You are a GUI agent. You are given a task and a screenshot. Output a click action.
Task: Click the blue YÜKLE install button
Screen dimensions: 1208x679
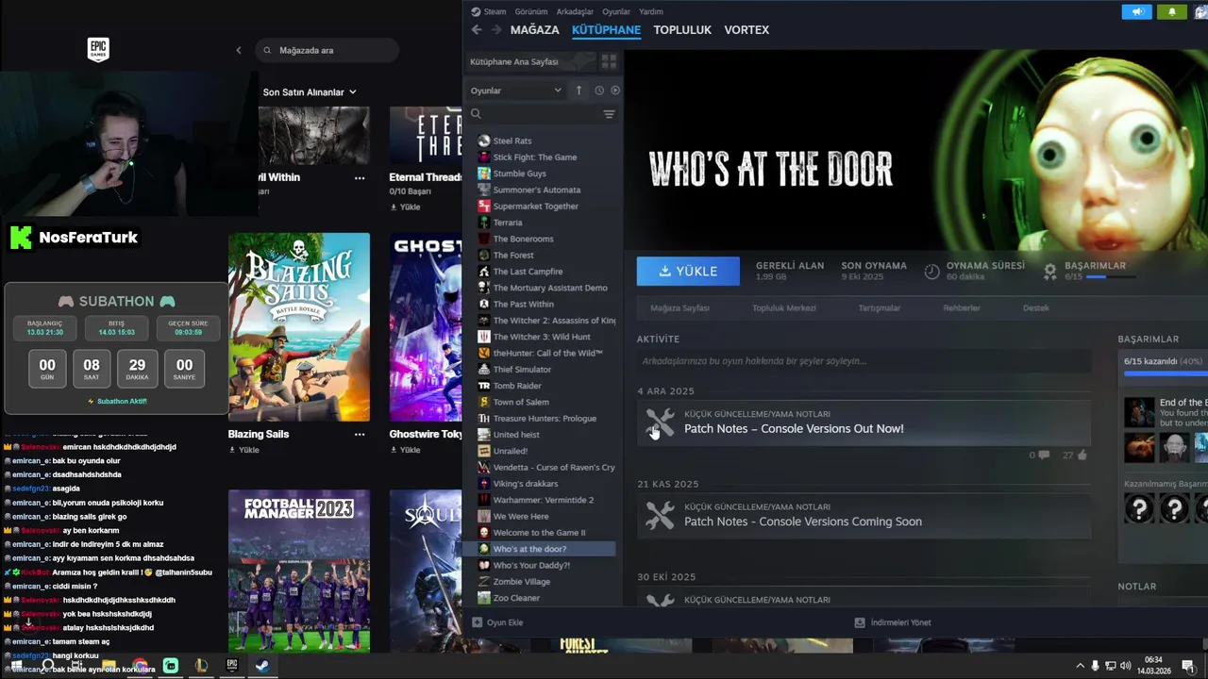coord(688,271)
